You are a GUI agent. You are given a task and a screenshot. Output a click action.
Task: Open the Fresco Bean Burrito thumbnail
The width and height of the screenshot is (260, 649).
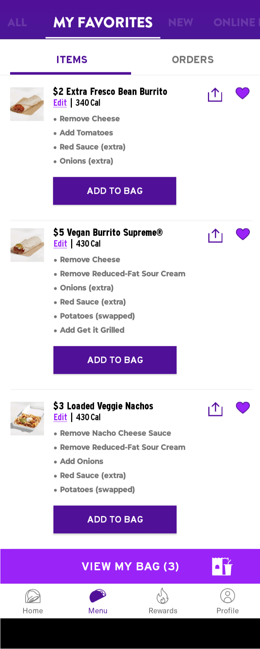pyautogui.click(x=27, y=104)
